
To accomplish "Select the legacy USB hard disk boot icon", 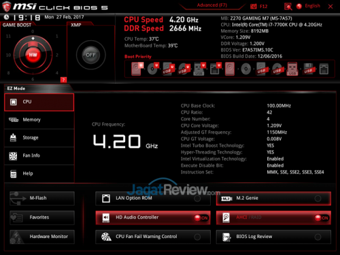I will coord(262,69).
